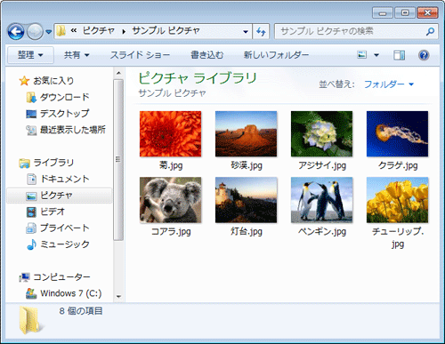Click the navigation pane scroll down arrow
This screenshot has height=344, width=445.
pyautogui.click(x=118, y=296)
